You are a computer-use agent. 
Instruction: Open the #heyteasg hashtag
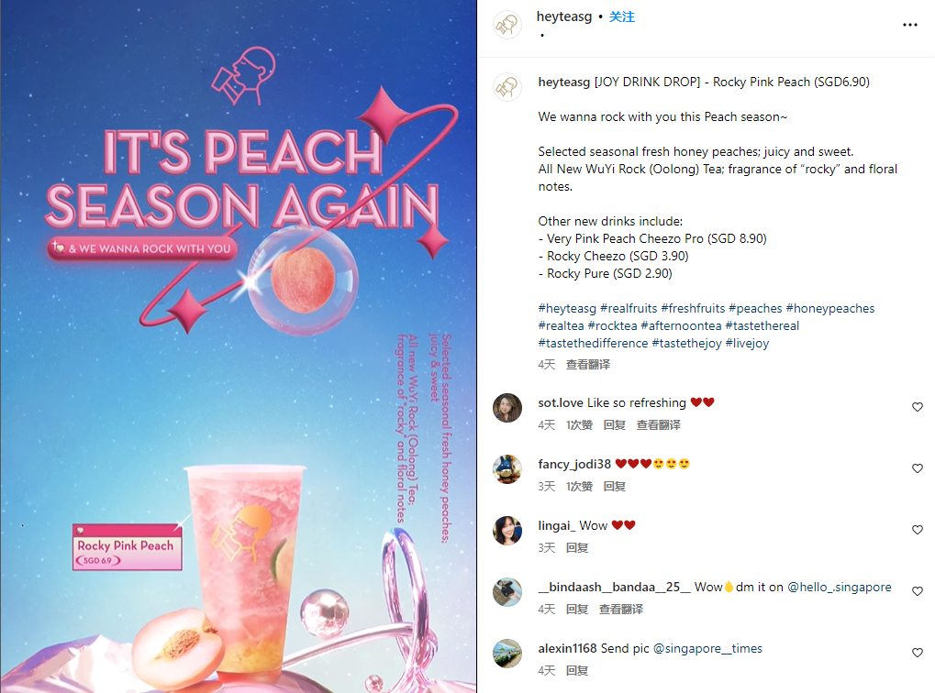(567, 308)
